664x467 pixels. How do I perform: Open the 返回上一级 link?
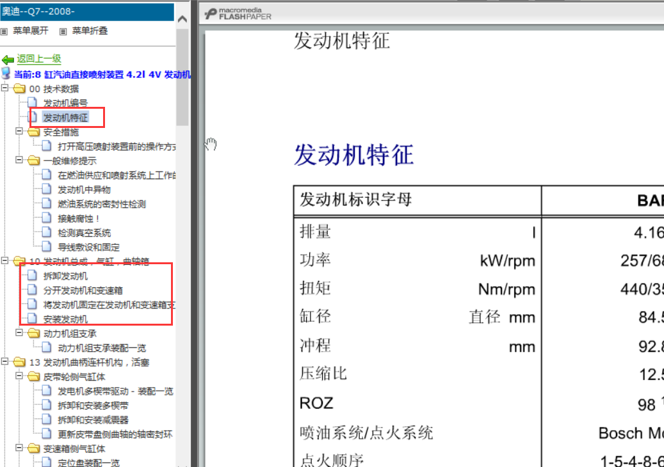click(x=39, y=59)
